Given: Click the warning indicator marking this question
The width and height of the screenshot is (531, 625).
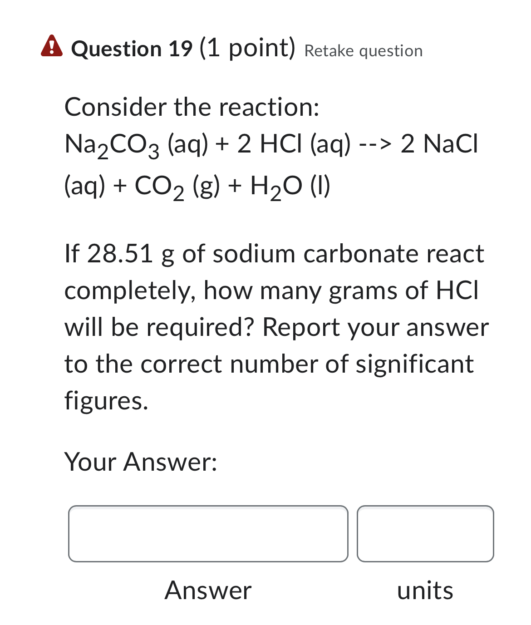Looking at the screenshot, I should coord(51,47).
